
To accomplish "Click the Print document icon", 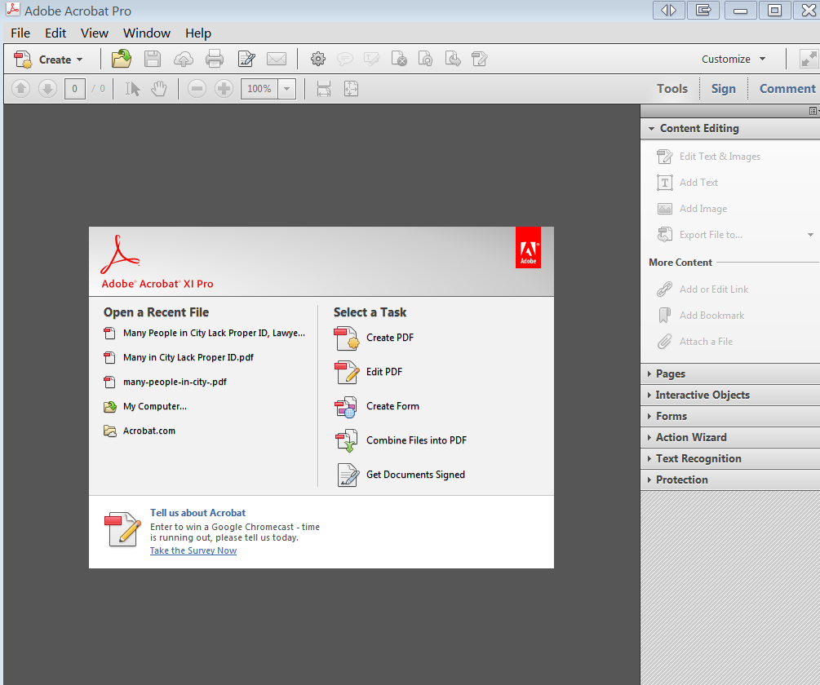I will click(x=214, y=58).
